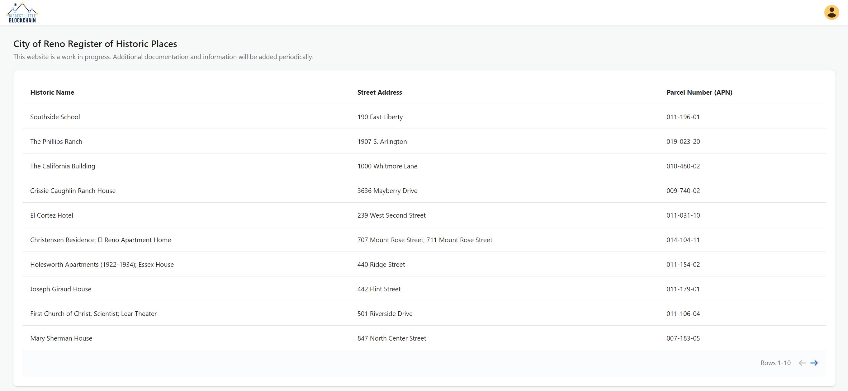Open The California Building record
The height and width of the screenshot is (391, 848).
[63, 166]
